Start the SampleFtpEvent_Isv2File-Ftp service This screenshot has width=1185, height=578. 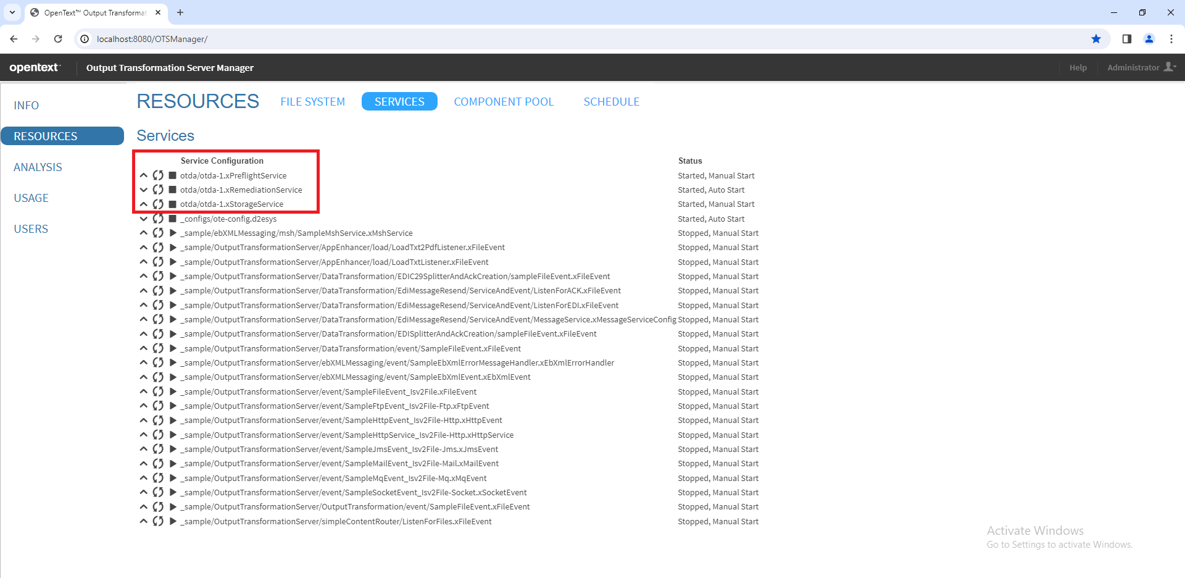click(x=173, y=406)
